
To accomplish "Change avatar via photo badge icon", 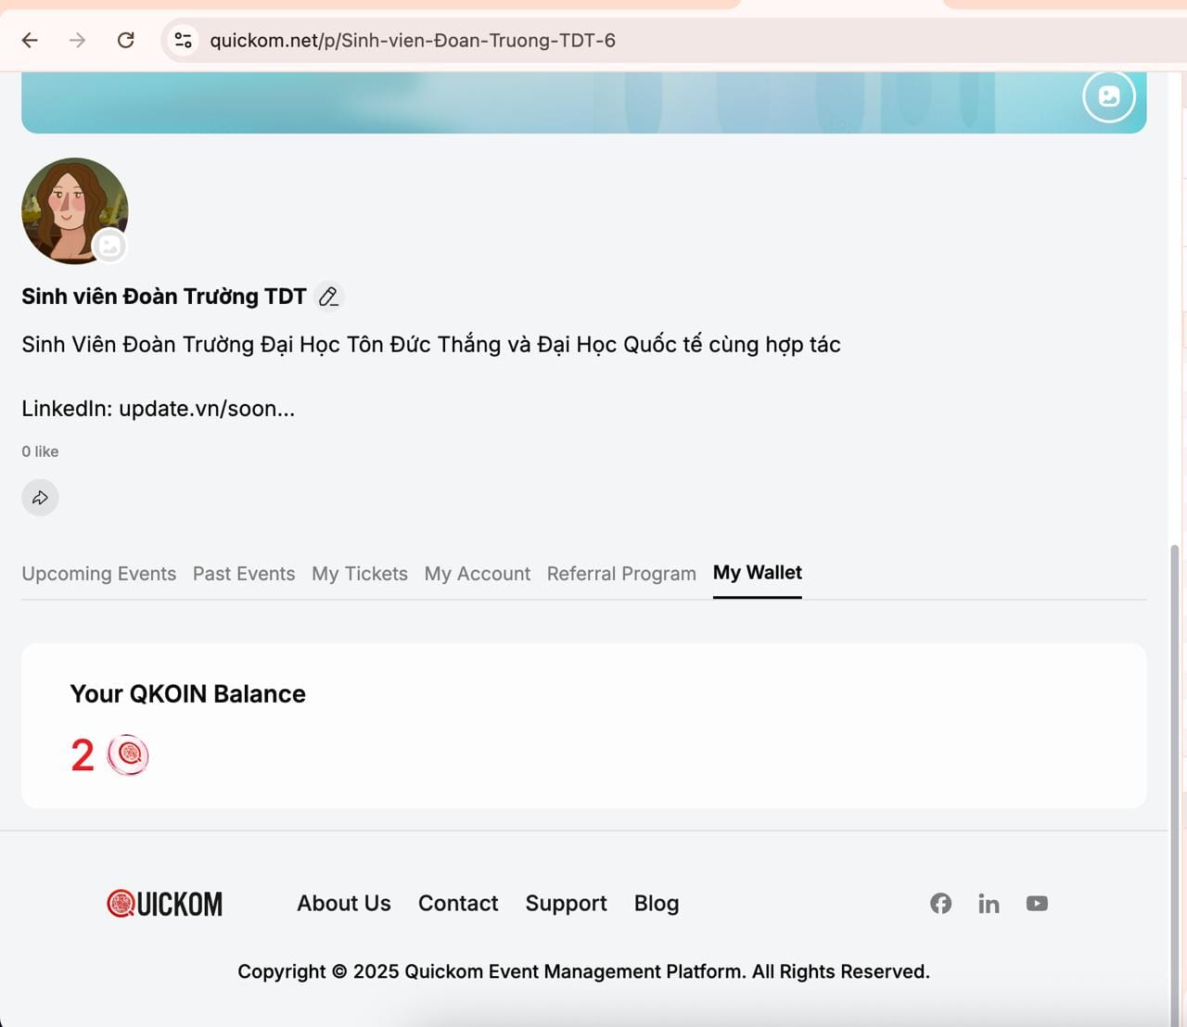I will (x=109, y=246).
